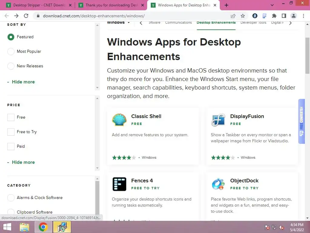Select New Releases sort option
Image resolution: width=310 pixels, height=233 pixels.
pyautogui.click(x=11, y=66)
